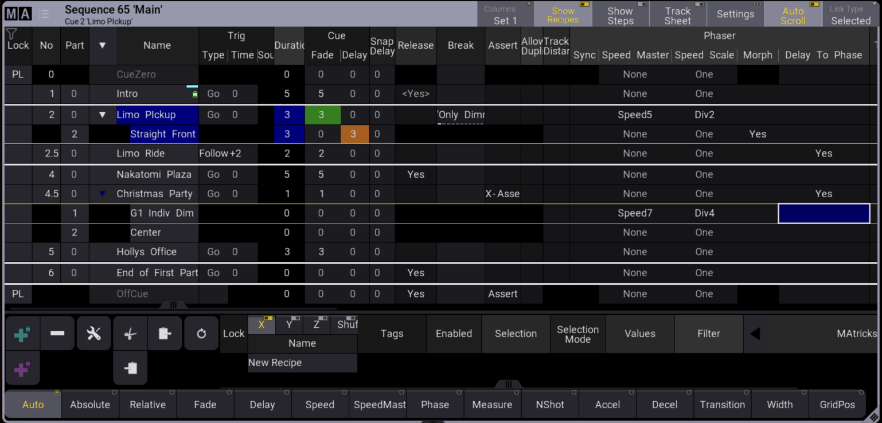Remove recipe with the minus button
Screen dimensions: 882x423
57,334
